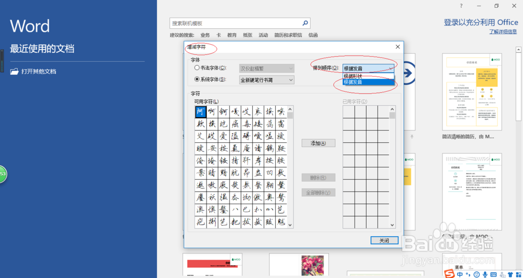
Task: Select the 昂 character in available characters
Action: click(x=247, y=173)
